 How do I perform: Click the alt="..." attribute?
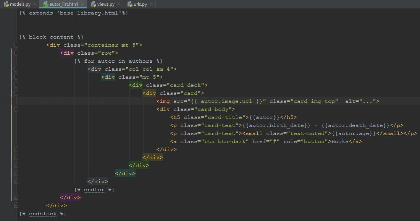[360, 101]
